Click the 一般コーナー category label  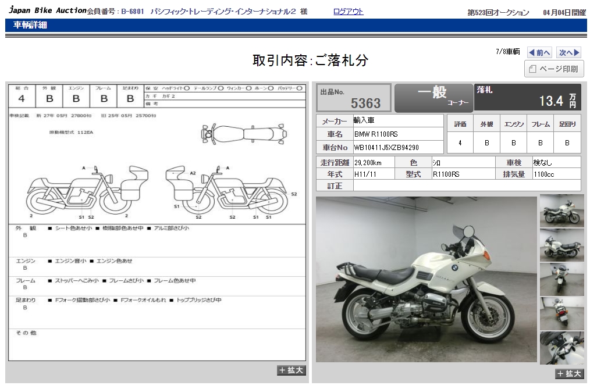coord(434,97)
